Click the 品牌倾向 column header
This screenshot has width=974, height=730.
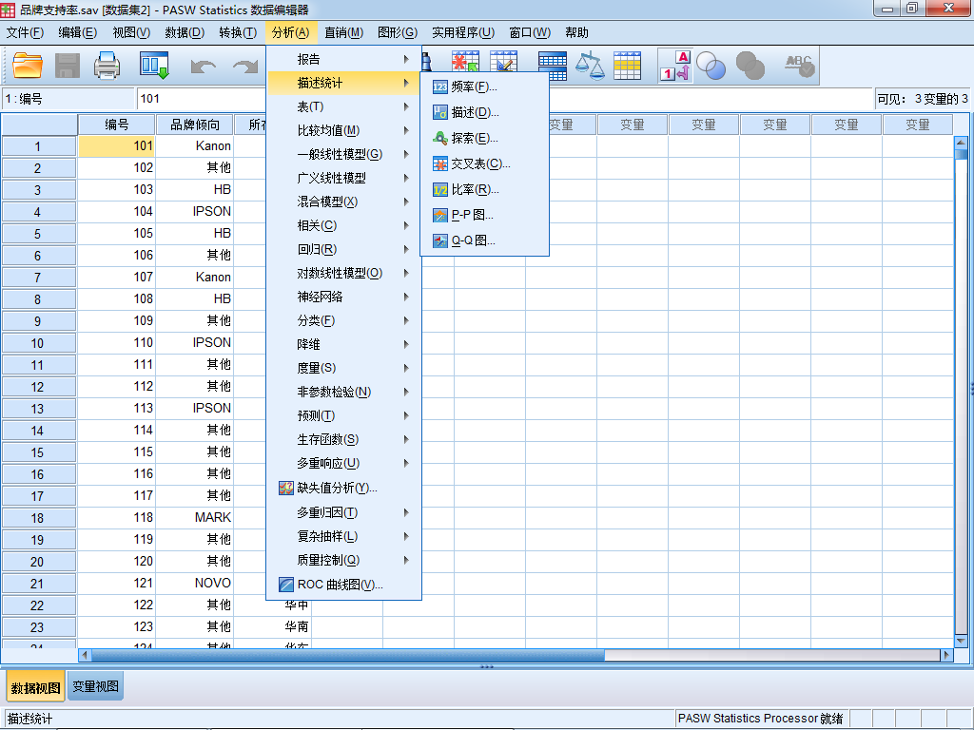[x=194, y=125]
